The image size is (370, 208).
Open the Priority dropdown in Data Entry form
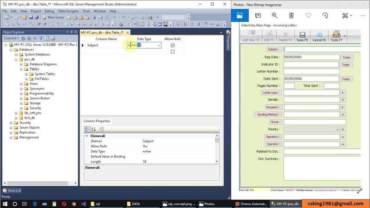[337, 129]
